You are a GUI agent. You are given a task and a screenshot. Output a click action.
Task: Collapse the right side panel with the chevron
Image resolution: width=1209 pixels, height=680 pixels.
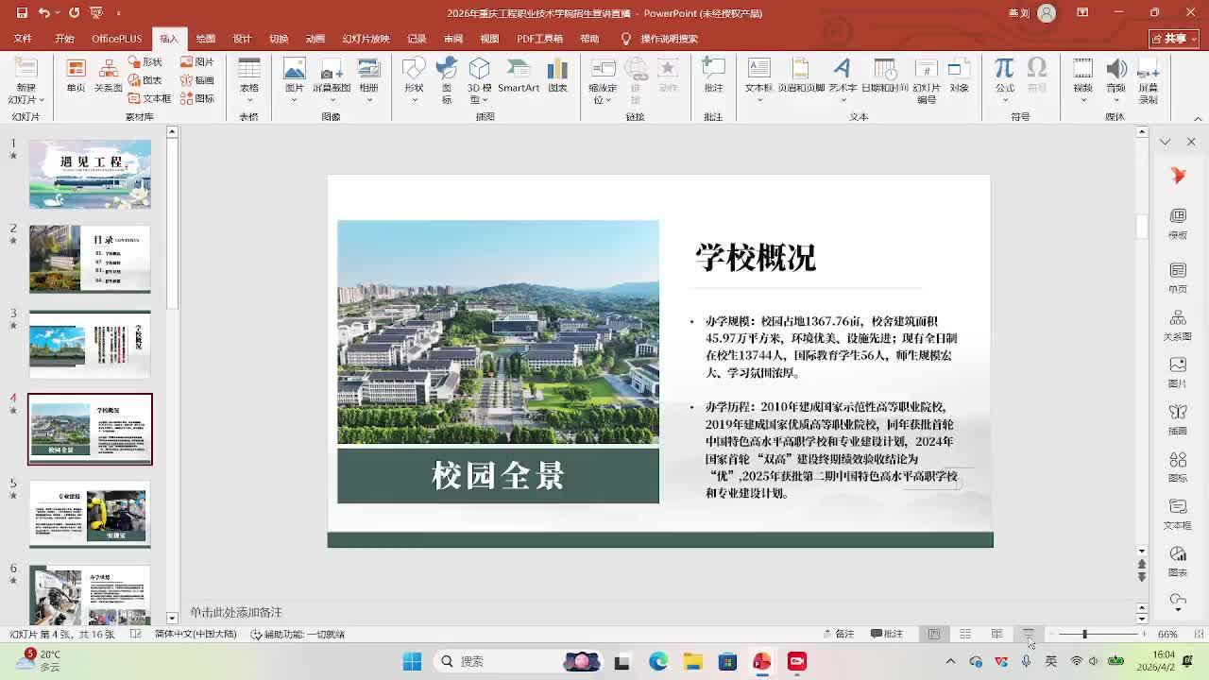[x=1165, y=142]
